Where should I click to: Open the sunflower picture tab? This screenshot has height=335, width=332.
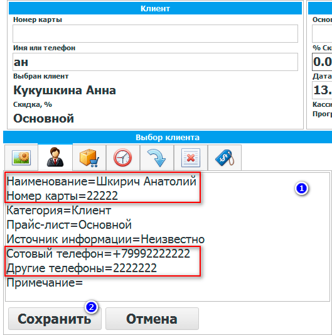coord(21,158)
